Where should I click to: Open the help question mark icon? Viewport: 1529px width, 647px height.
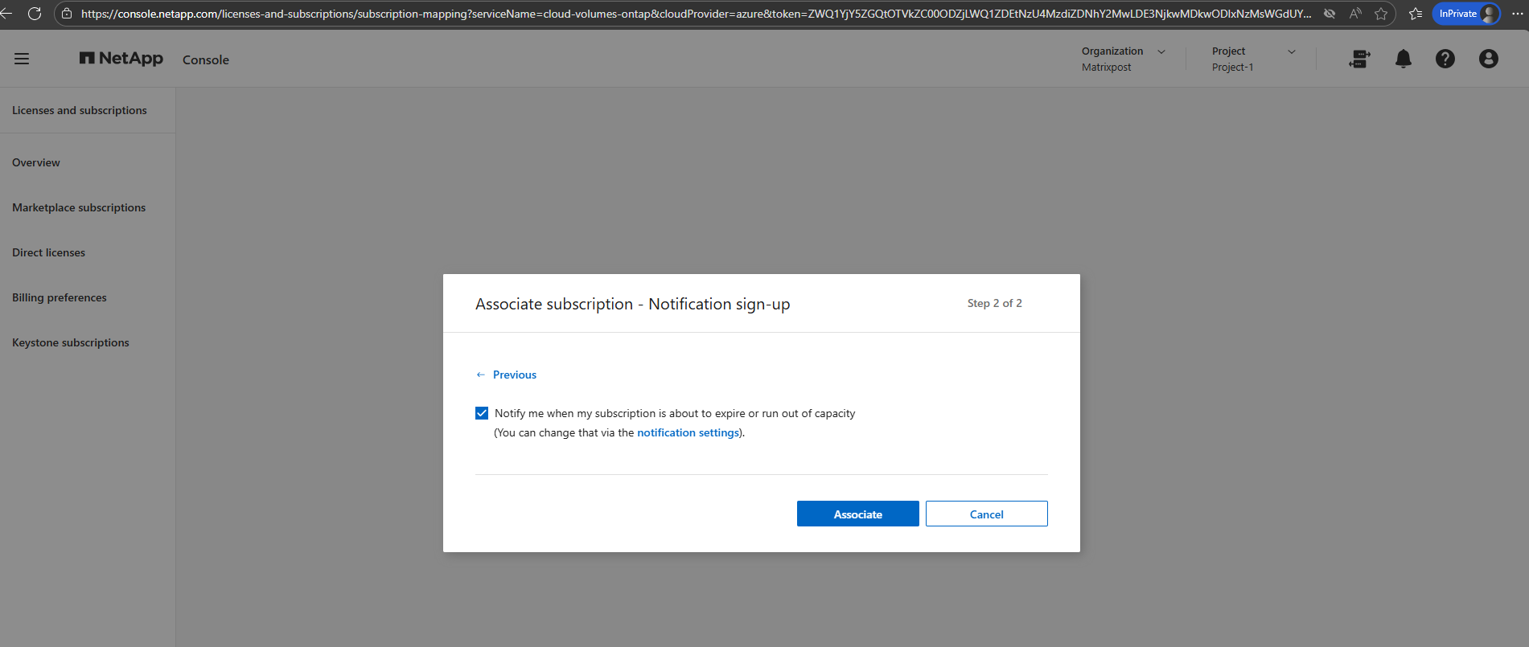1445,59
